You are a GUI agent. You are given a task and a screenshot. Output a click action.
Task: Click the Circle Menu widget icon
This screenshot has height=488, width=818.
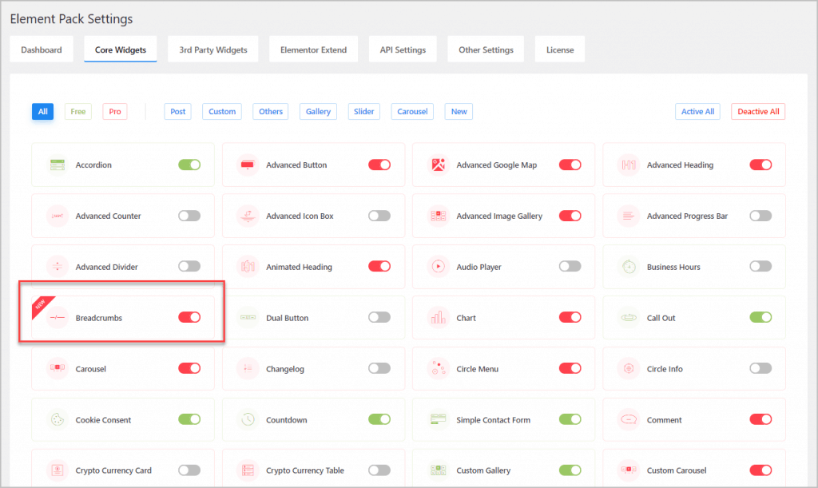tap(438, 369)
